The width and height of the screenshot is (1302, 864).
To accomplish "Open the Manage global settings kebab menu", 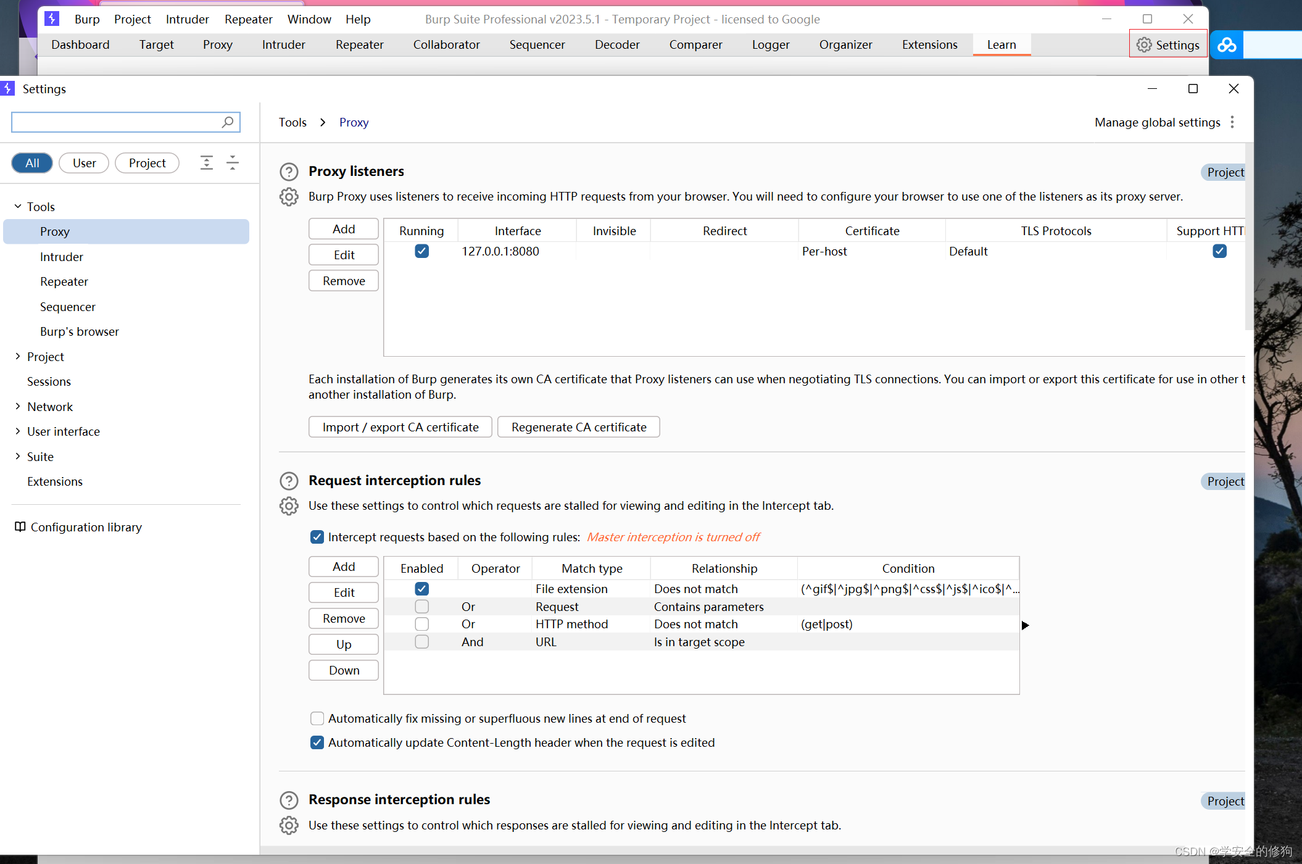I will coord(1232,122).
